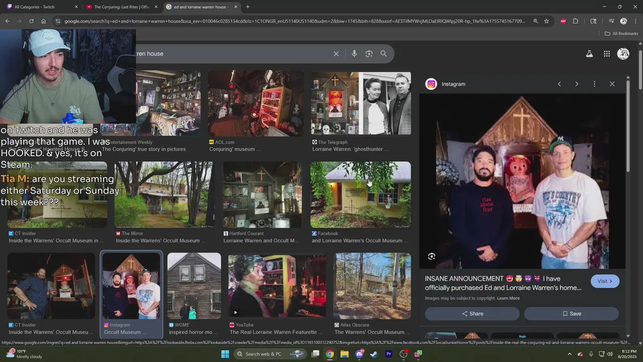Viewport: 643px width, 362px height.
Task: Click the copyright Learn More link
Action: [508, 298]
